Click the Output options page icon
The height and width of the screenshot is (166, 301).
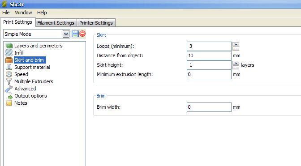[9, 96]
